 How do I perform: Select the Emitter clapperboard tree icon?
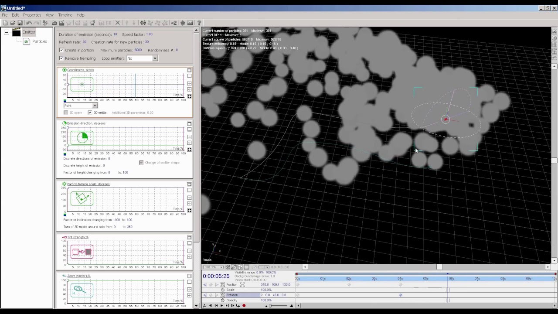click(17, 32)
